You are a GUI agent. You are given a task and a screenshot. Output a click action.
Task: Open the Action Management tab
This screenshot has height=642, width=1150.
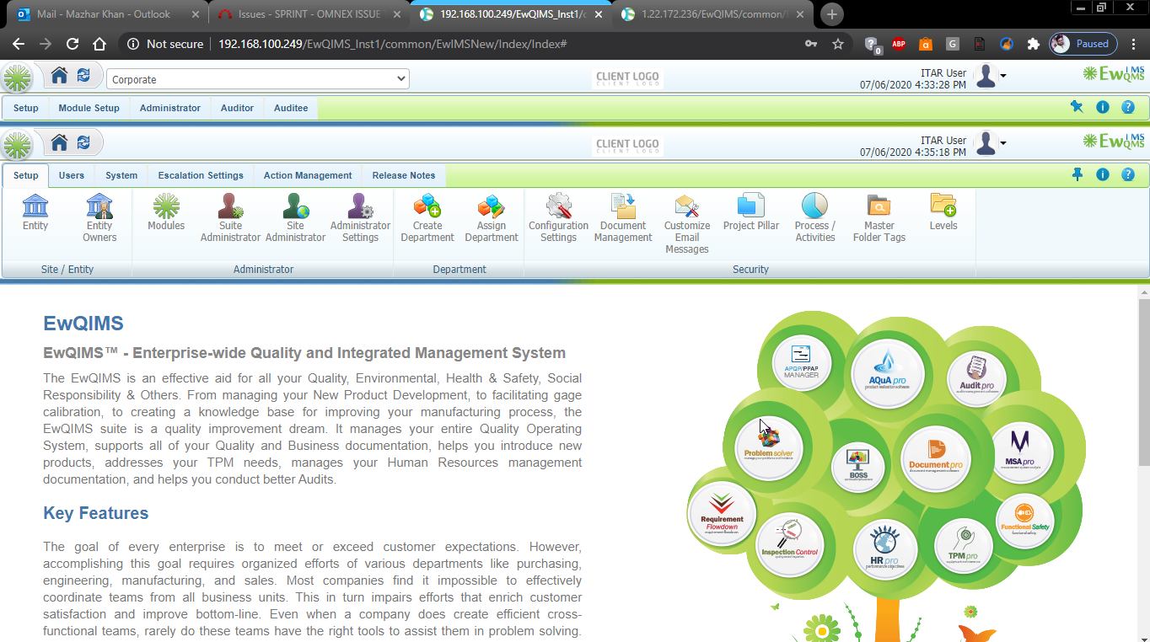(308, 175)
